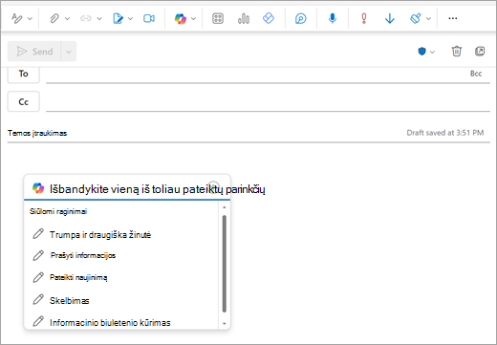Click the blue diamond Loop icon
The width and height of the screenshot is (497, 345).
click(269, 18)
